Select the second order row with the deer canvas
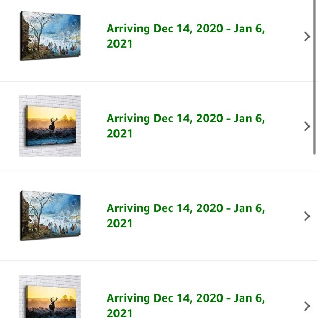 point(159,126)
